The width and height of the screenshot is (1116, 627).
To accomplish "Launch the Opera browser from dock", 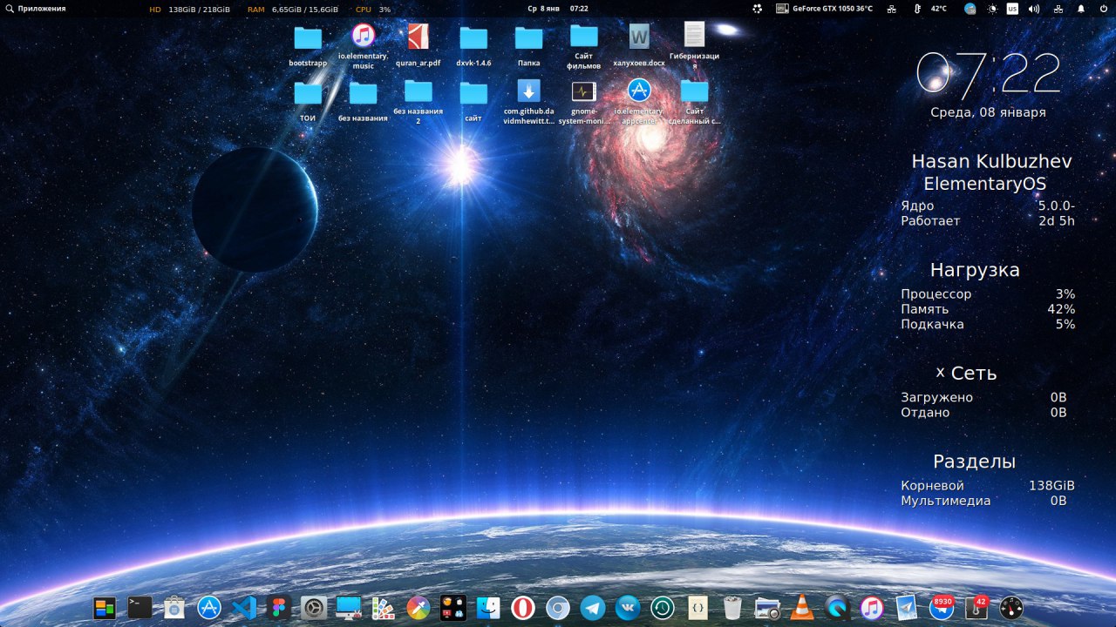I will tap(523, 607).
